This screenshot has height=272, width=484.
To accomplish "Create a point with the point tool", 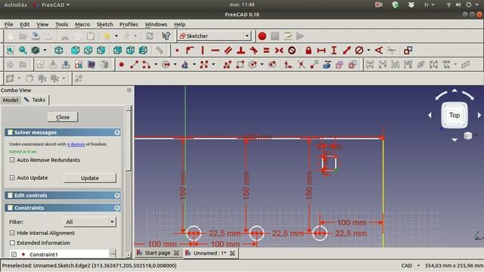I will pos(122,64).
